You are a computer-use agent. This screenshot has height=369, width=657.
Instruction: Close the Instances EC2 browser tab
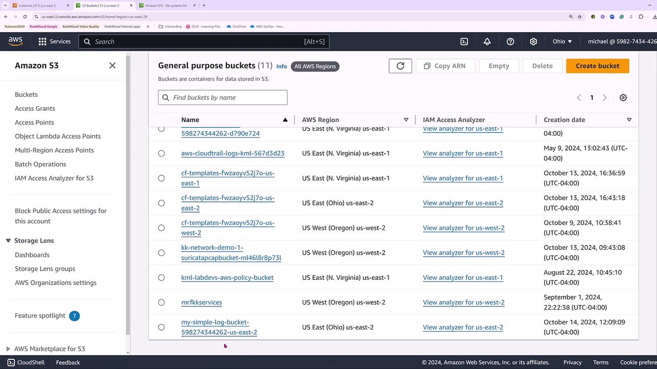coord(68,6)
